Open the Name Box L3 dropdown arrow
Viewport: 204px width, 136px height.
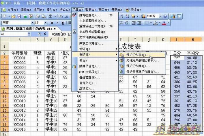coord(35,34)
